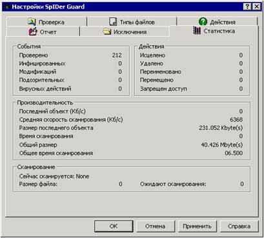Click the Отмена button

155,226
